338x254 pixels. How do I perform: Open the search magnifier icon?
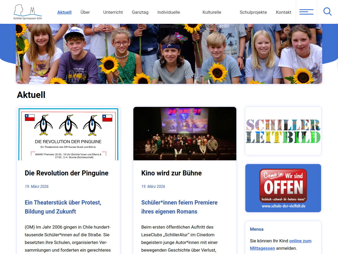point(327,12)
